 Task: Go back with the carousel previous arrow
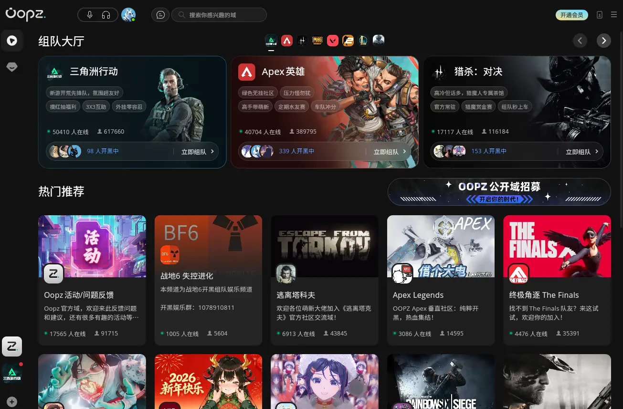580,41
